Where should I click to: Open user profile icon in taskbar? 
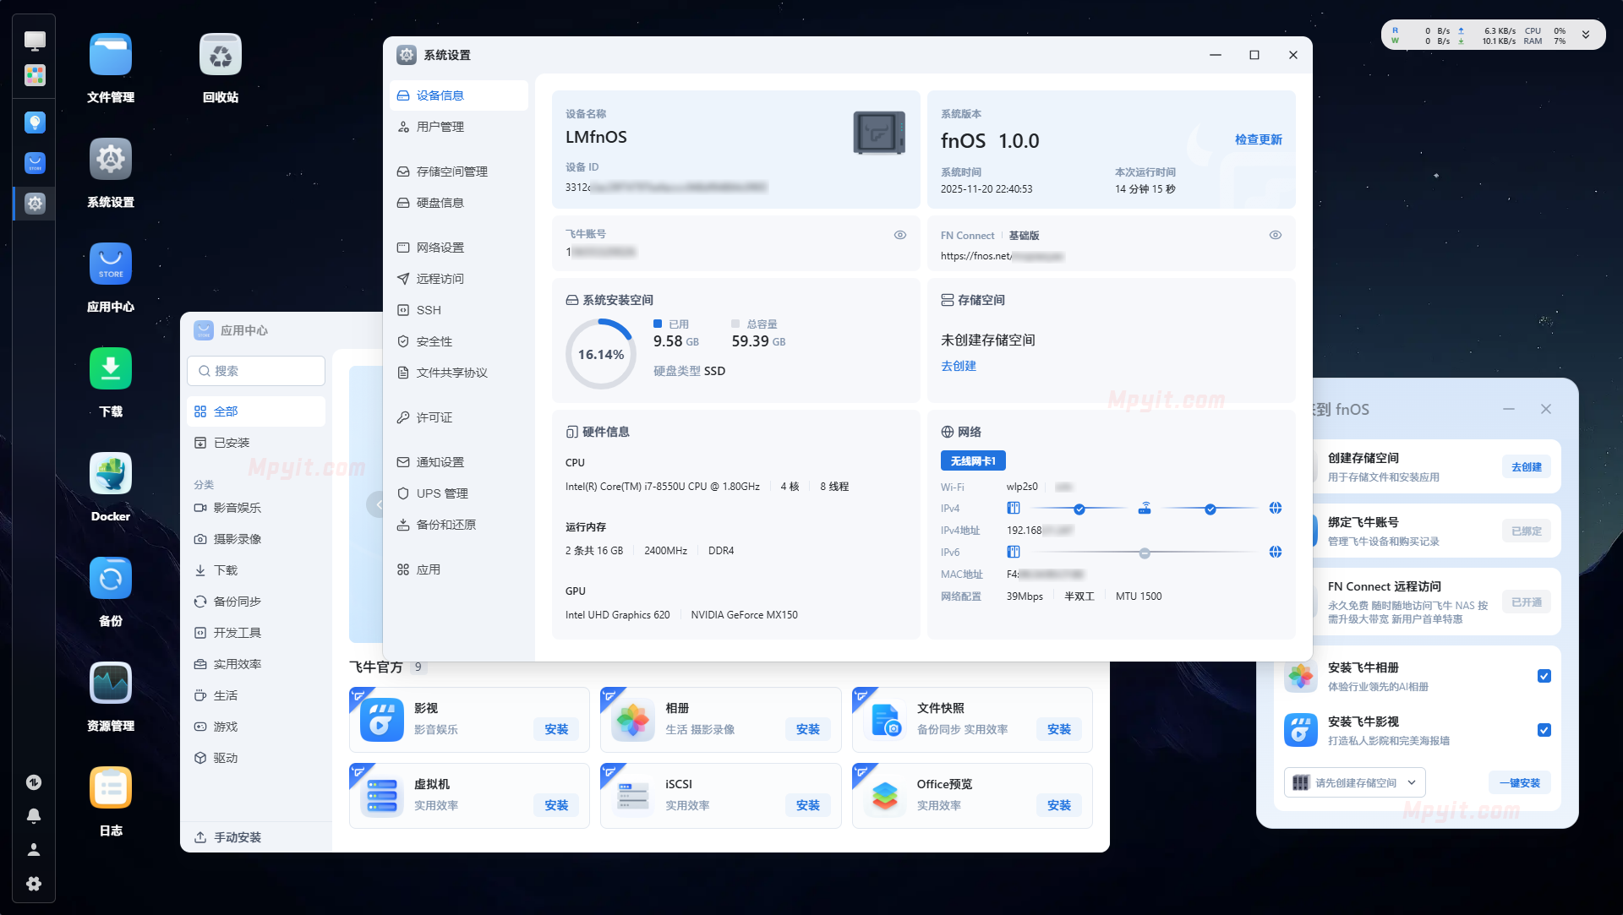coord(34,849)
